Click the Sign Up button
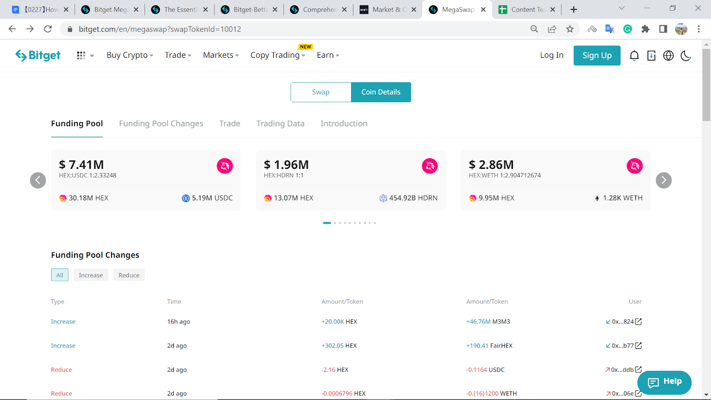This screenshot has width=711, height=400. pyautogui.click(x=597, y=56)
